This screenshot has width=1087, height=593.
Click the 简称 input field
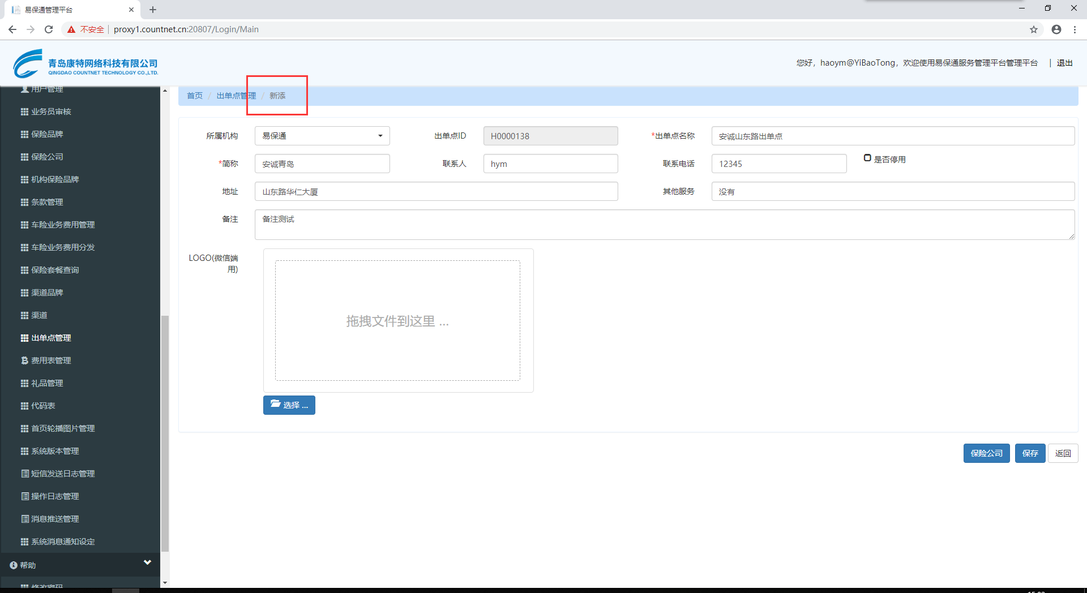pos(322,164)
